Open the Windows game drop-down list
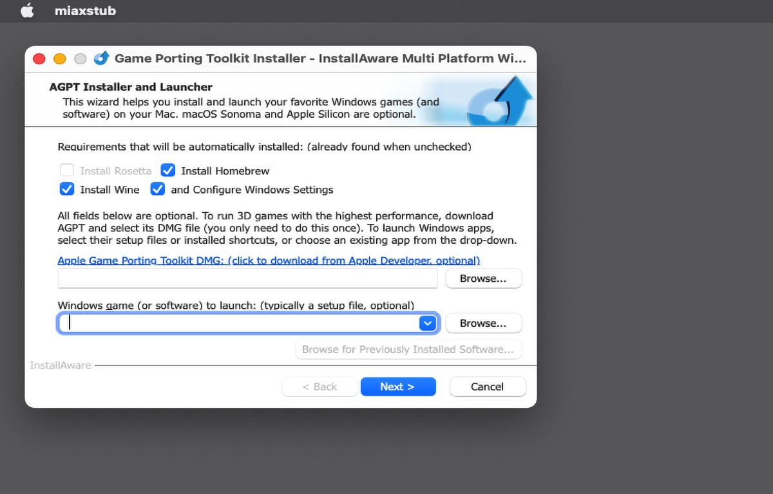 427,323
